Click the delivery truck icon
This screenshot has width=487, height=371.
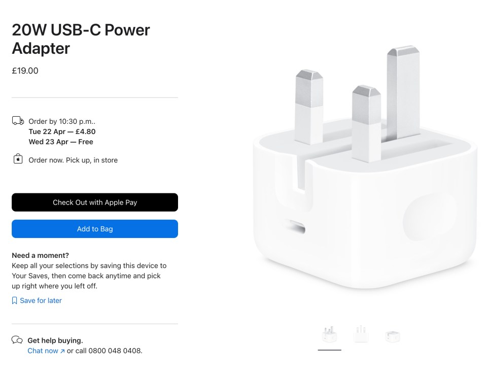[18, 121]
